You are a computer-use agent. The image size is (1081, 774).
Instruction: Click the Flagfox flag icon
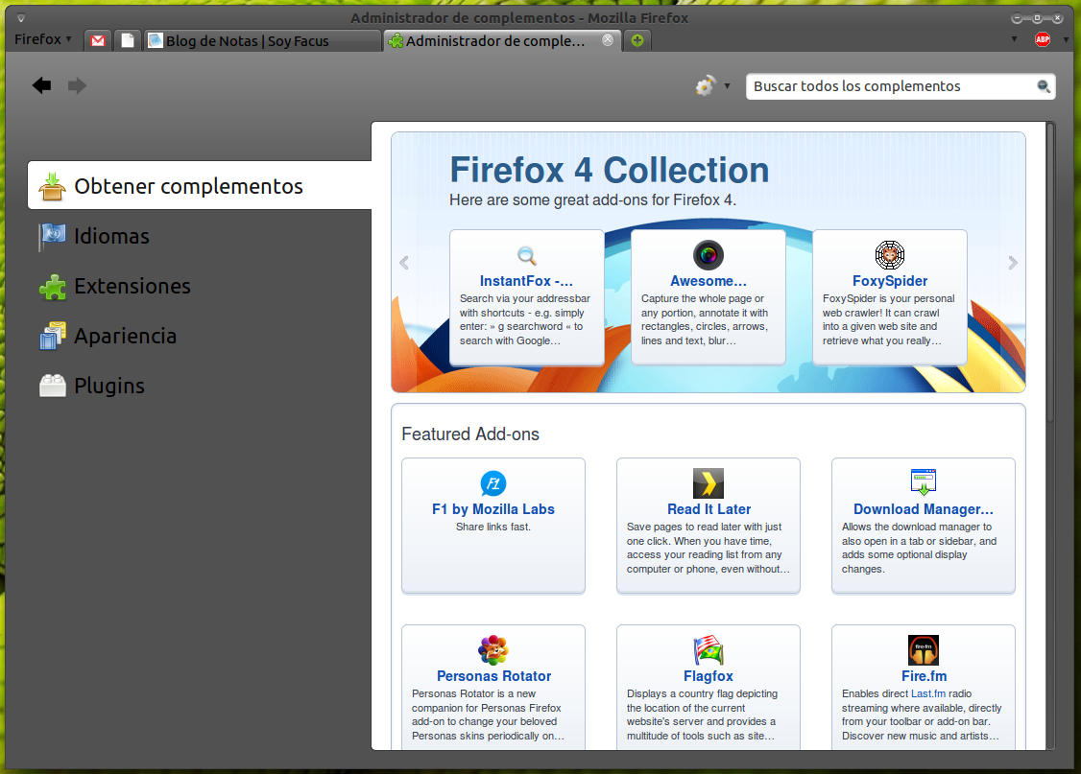click(x=708, y=649)
